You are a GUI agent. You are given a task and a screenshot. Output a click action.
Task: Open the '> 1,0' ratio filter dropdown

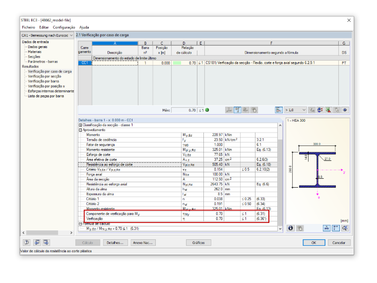[x=295, y=110]
